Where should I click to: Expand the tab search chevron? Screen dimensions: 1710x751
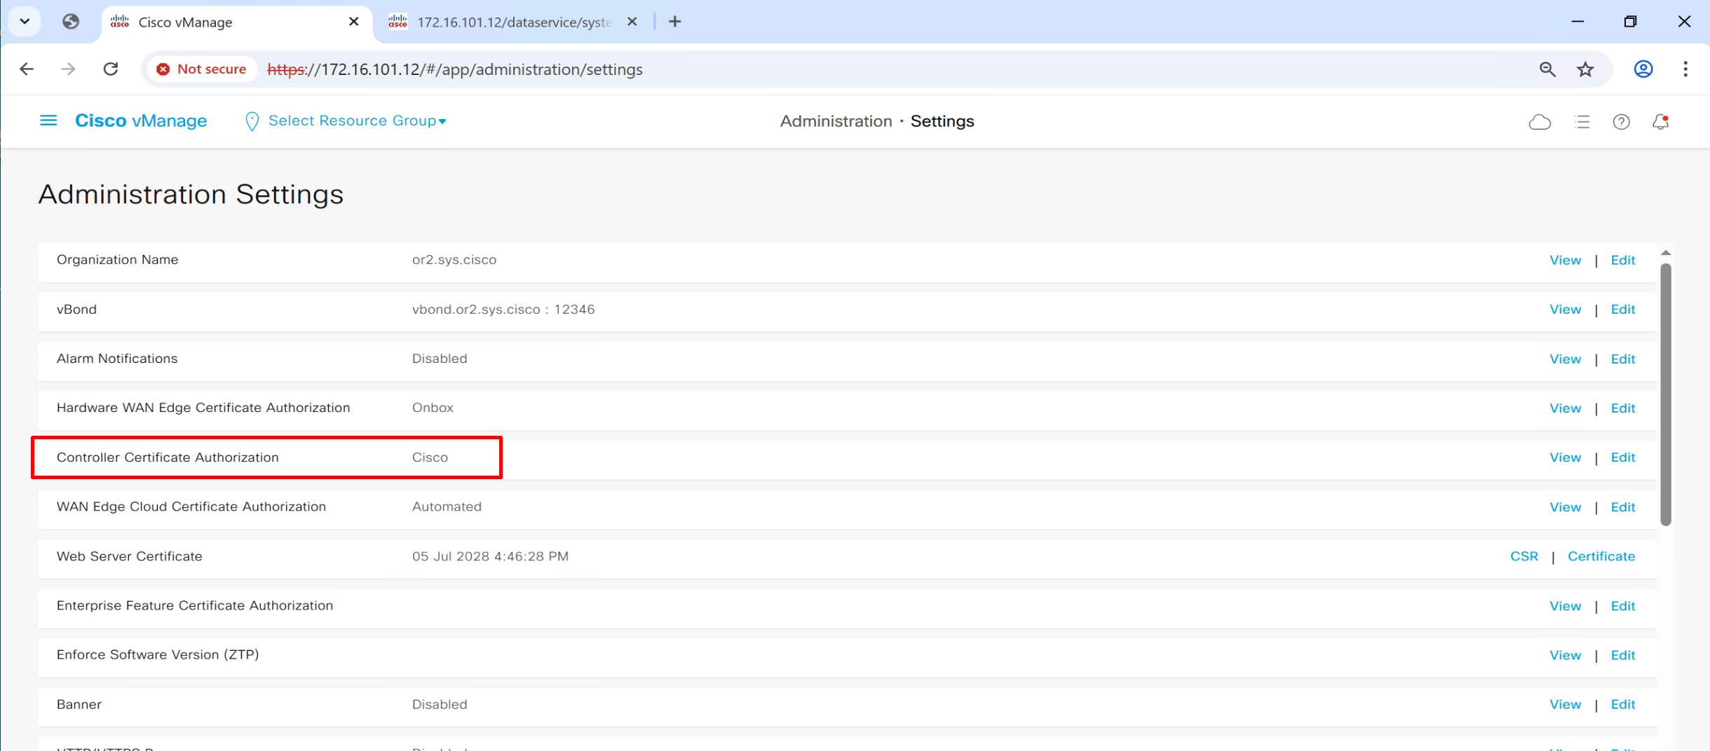(x=25, y=21)
